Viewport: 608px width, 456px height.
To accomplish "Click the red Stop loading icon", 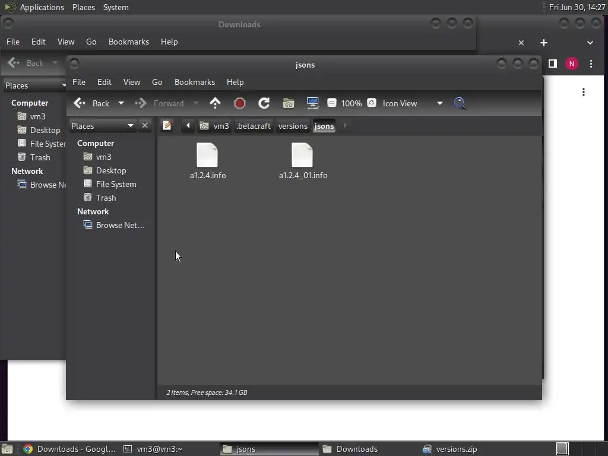I will tap(240, 103).
